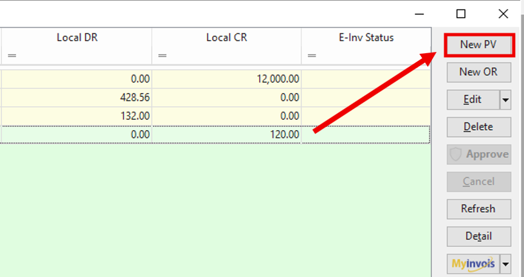This screenshot has height=277, width=524.
Task: Select the row with Local DR 428.56
Action: (x=77, y=97)
